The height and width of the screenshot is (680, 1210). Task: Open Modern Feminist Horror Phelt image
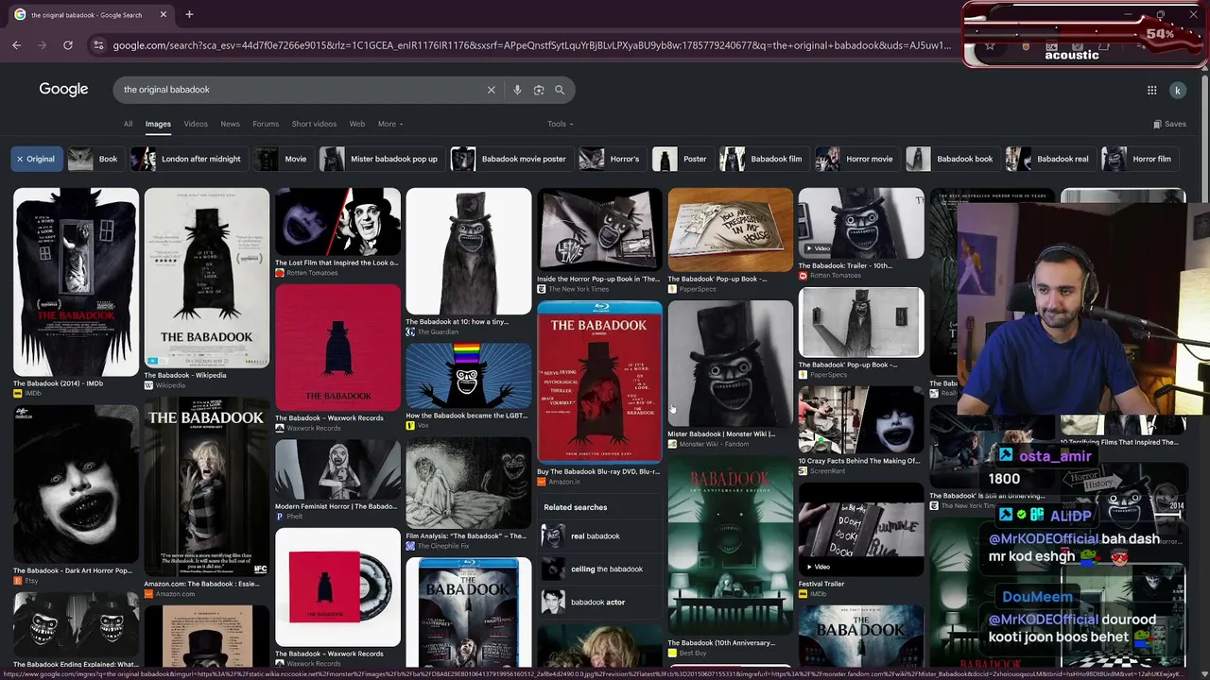click(x=337, y=469)
